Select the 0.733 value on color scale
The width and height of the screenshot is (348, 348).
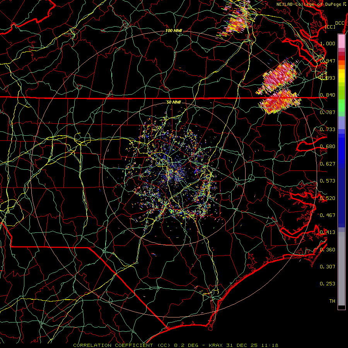tap(328, 130)
